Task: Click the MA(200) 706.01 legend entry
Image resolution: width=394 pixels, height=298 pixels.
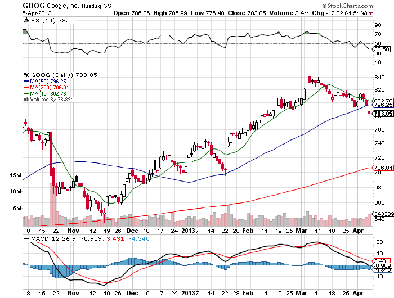Action: pyautogui.click(x=47, y=87)
